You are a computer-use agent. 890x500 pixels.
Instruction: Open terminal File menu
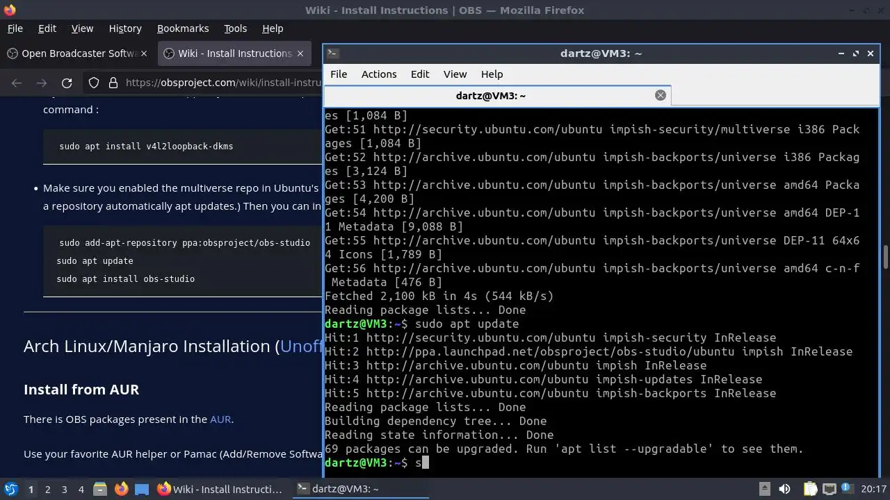tap(339, 74)
